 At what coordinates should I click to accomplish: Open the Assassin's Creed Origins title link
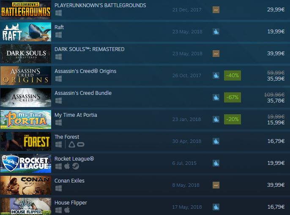[85, 71]
